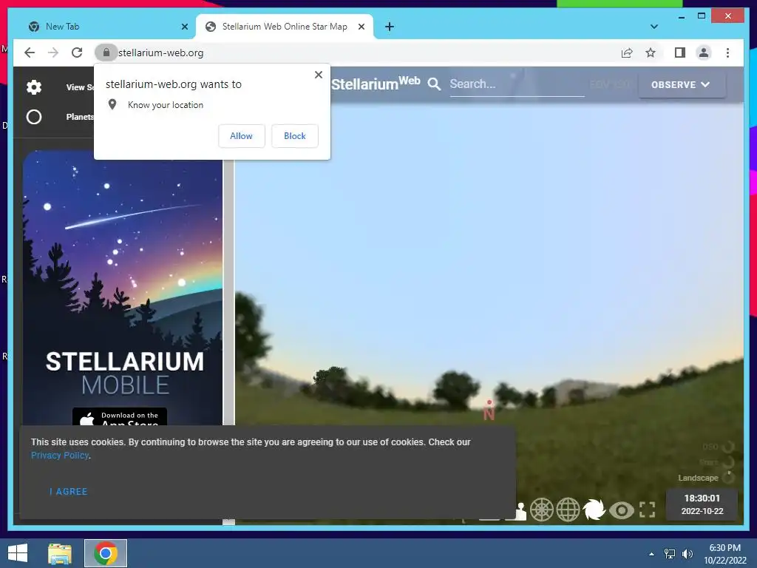Select the Stellarium Web Online Star Map tab
Image resolution: width=757 pixels, height=568 pixels.
pos(284,27)
